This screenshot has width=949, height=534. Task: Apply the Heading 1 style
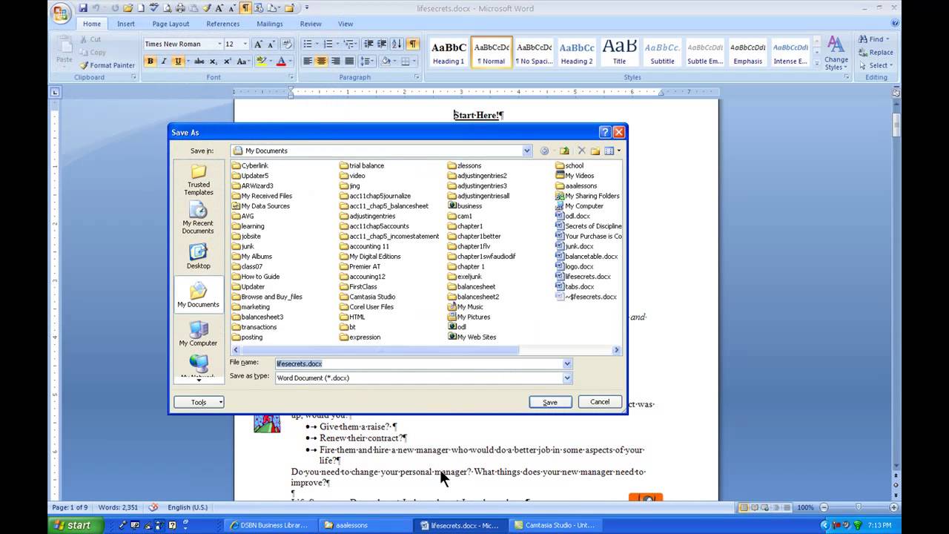tap(449, 52)
